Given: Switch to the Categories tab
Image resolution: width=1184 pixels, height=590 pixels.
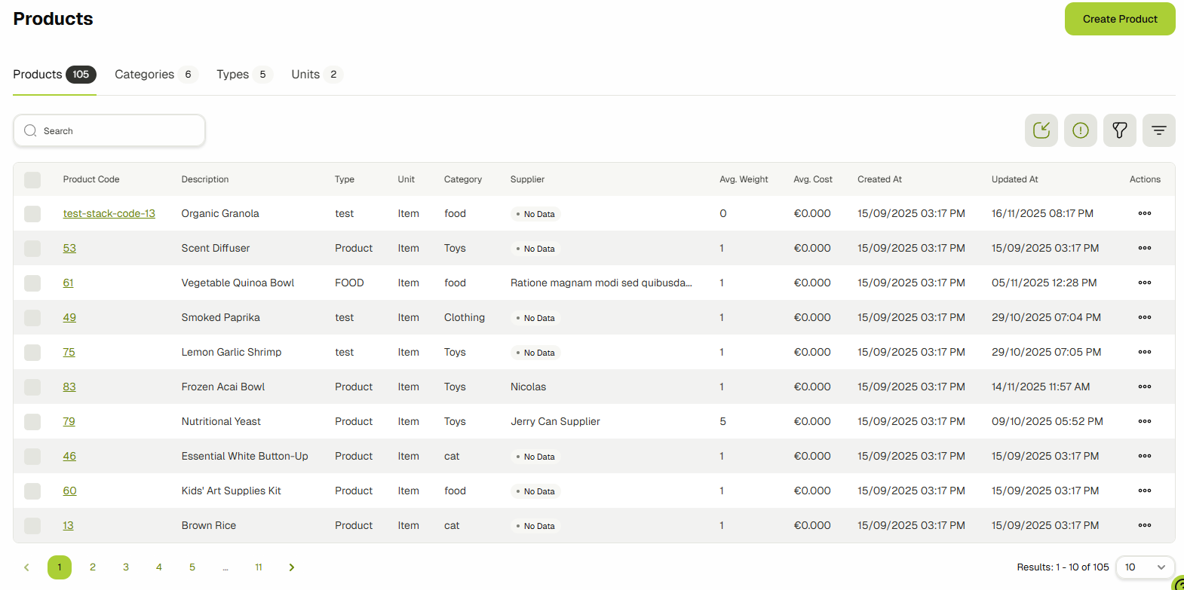Looking at the screenshot, I should [x=155, y=75].
